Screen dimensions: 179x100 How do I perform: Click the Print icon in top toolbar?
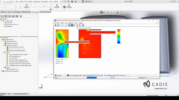tap(76, 1)
